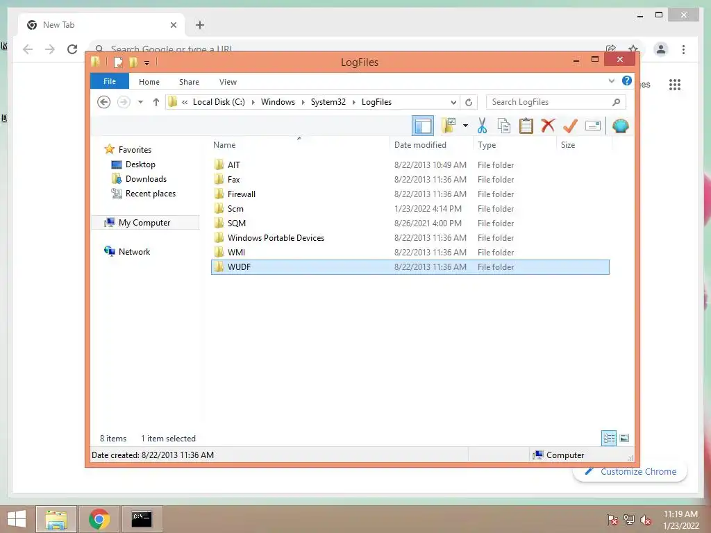Open Classic Shell settings shell icon
The height and width of the screenshot is (533, 711).
[620, 126]
